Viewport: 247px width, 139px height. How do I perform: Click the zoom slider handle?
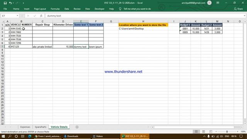[227, 131]
